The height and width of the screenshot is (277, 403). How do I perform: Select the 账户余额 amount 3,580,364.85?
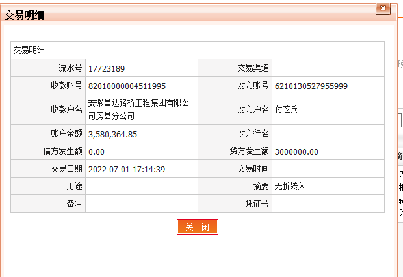coord(112,135)
